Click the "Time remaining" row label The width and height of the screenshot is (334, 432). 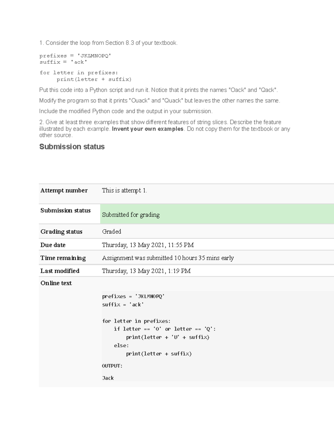coord(63,258)
